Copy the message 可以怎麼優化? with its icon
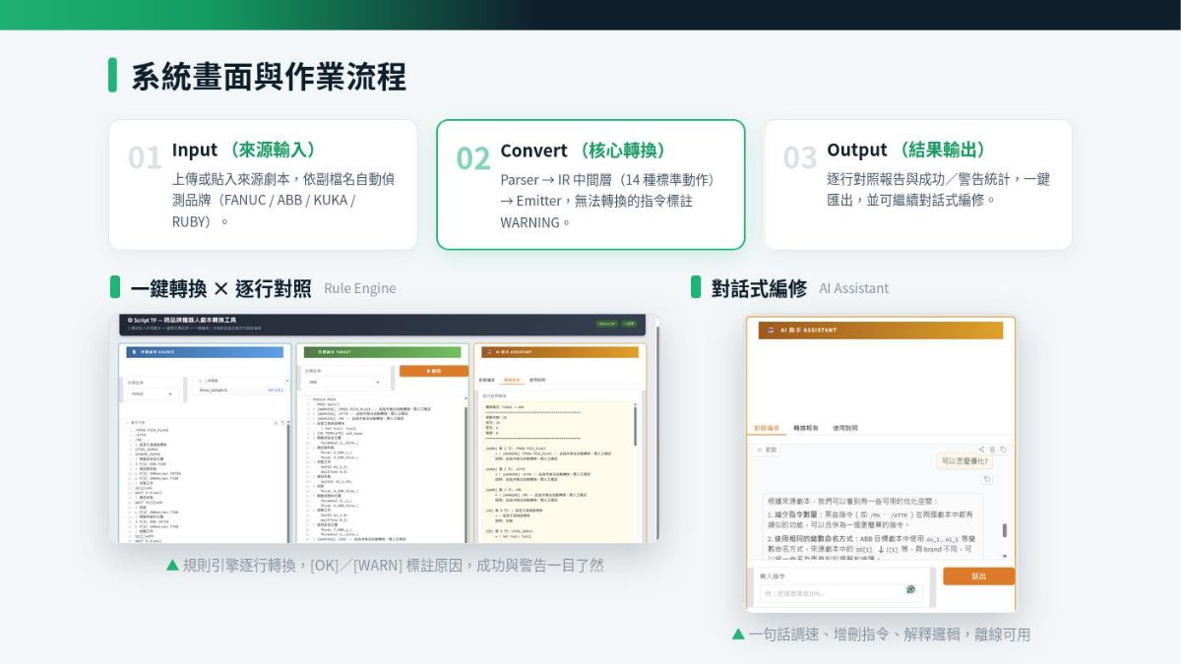The width and height of the screenshot is (1181, 664). [987, 479]
